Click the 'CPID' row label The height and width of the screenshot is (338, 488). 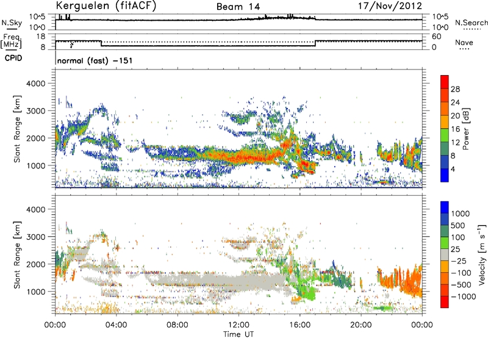(13, 58)
